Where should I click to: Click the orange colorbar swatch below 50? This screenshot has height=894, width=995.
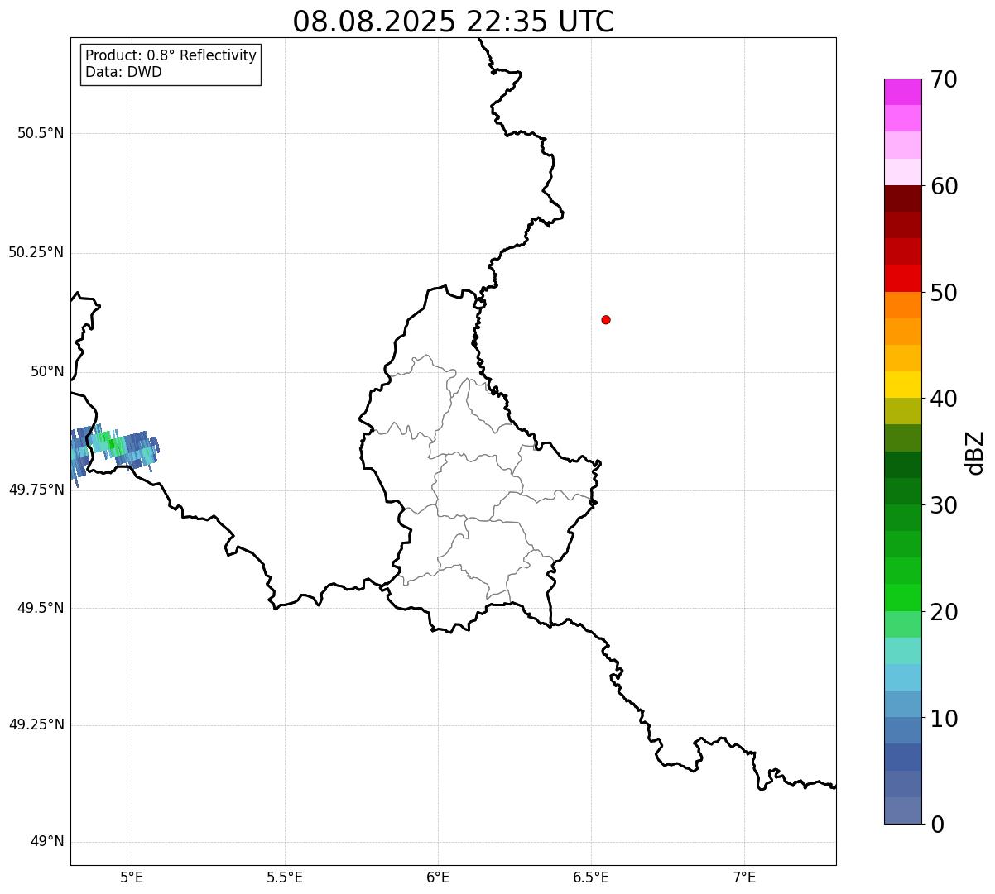902,305
